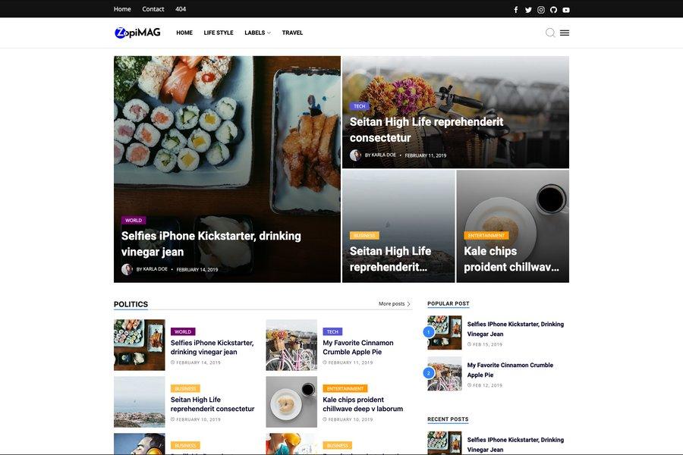Open the Contact page link
Image resolution: width=683 pixels, height=455 pixels.
tap(153, 8)
